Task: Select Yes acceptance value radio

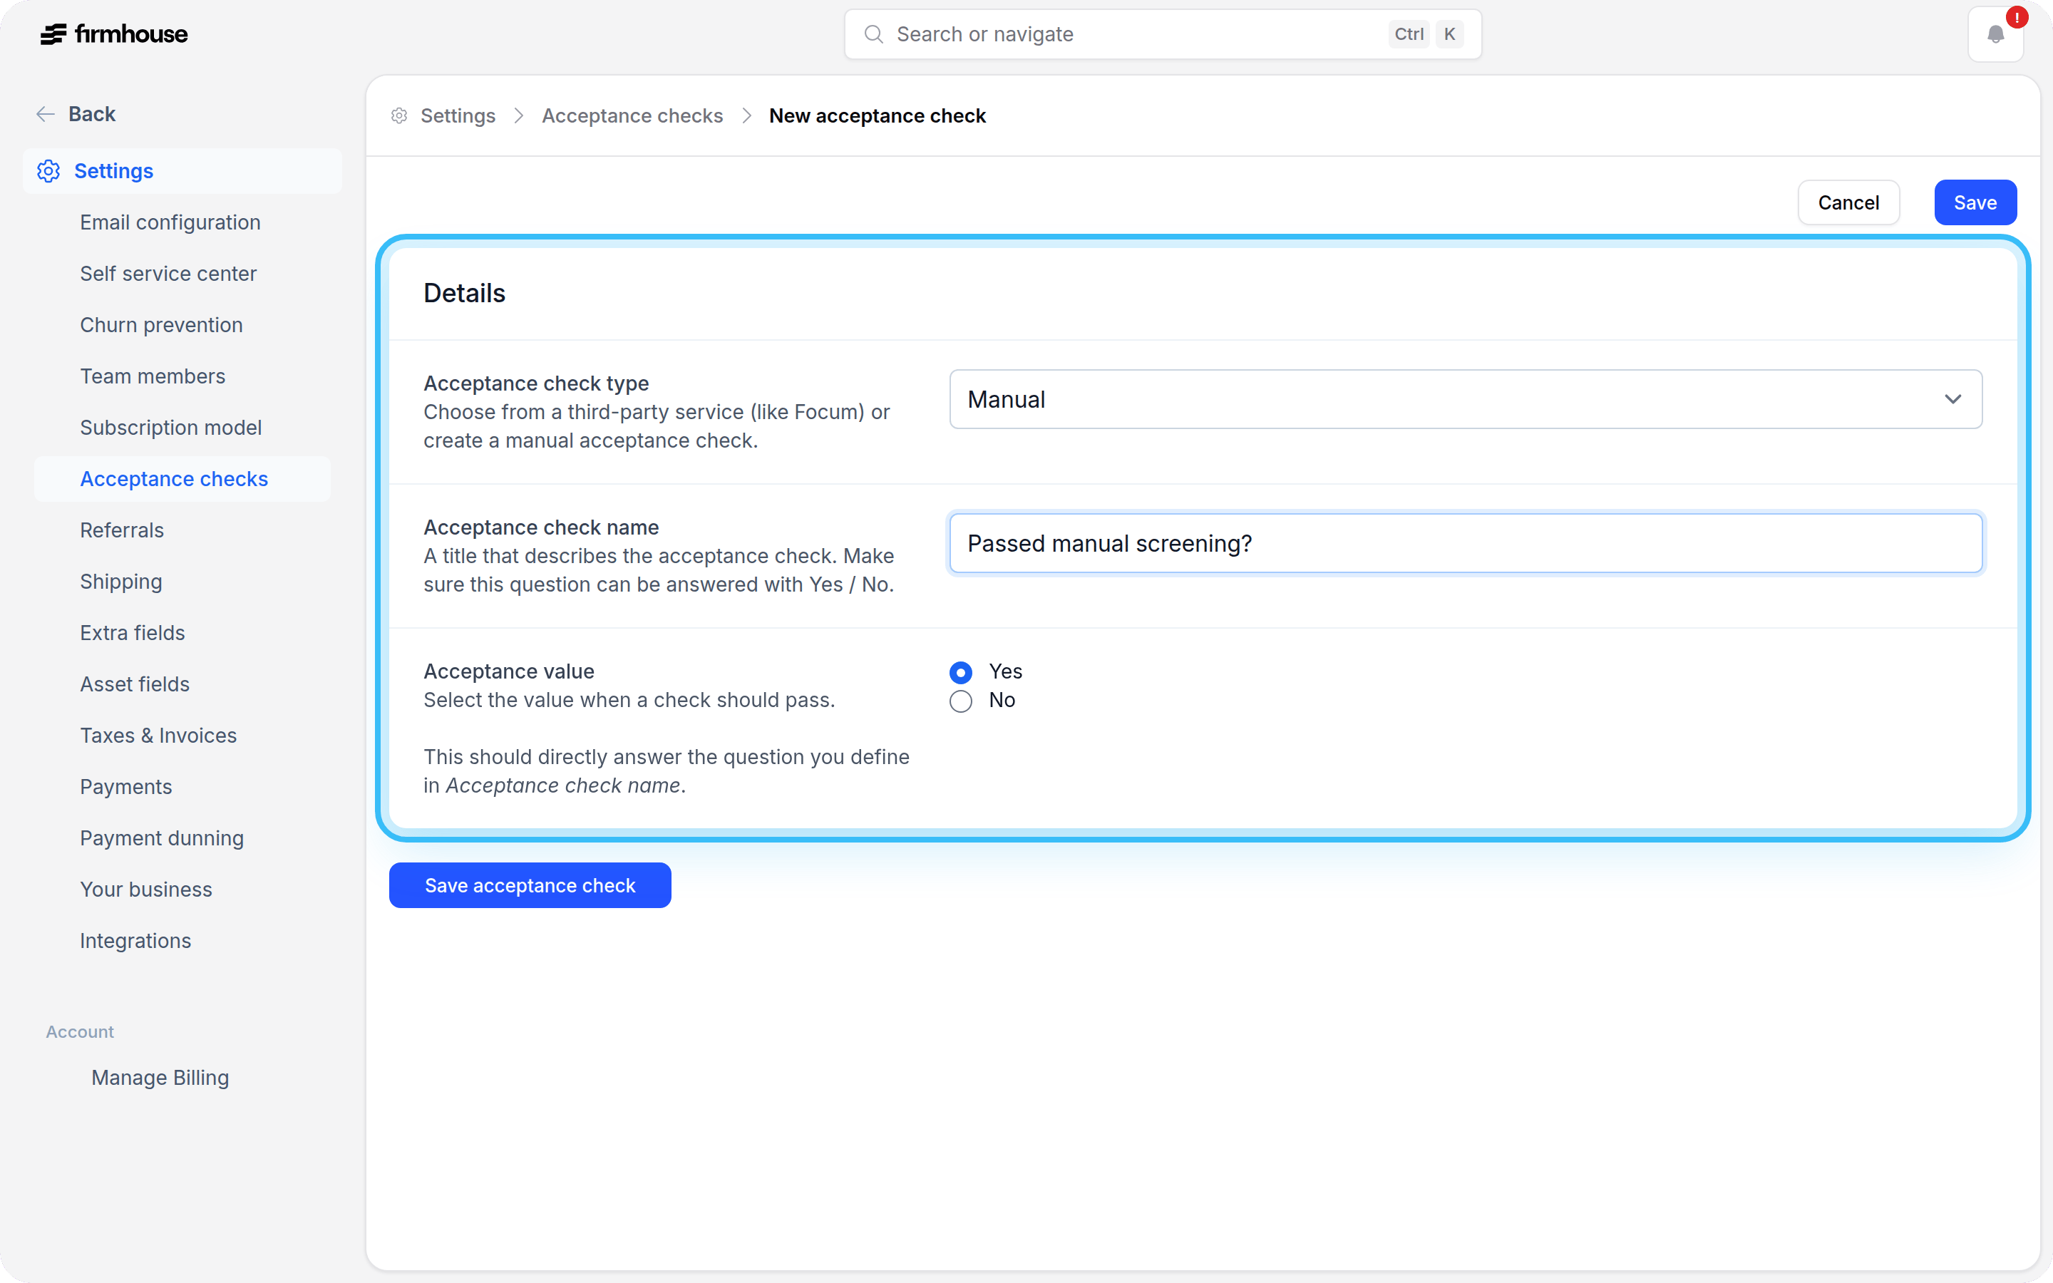Action: 960,672
